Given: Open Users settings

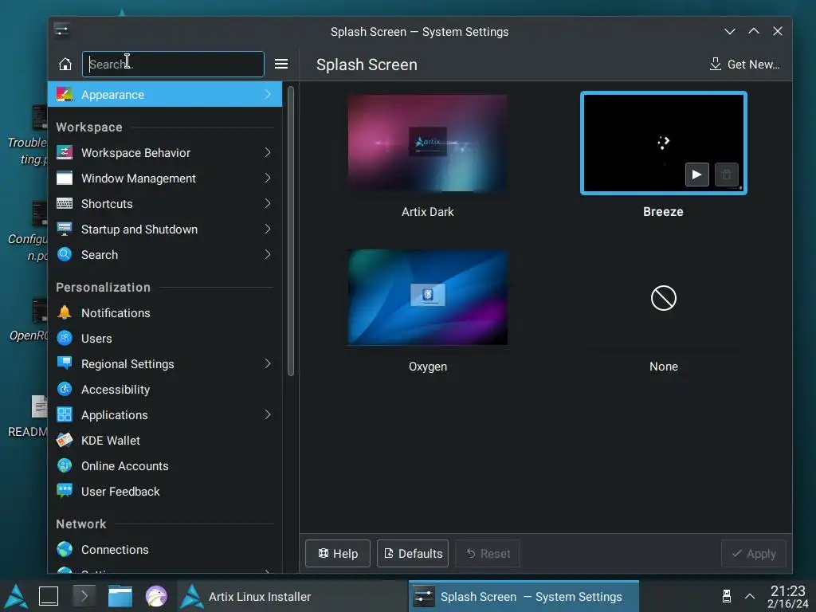Looking at the screenshot, I should pos(165,338).
